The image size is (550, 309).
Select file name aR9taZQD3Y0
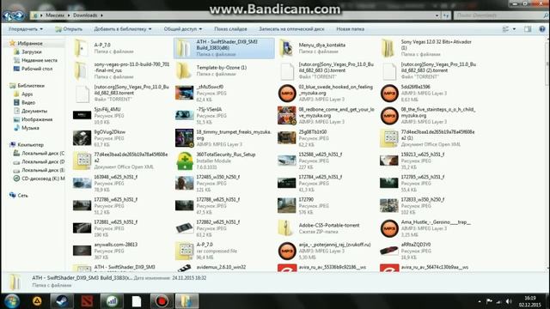pyautogui.click(x=416, y=245)
